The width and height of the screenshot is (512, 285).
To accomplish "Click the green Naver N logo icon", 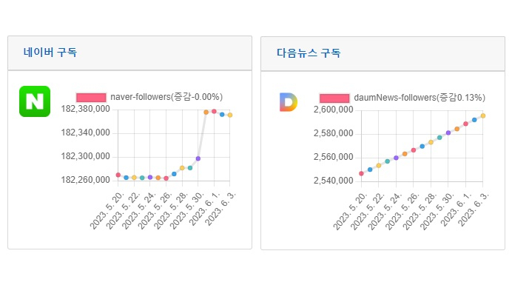I will [x=35, y=101].
